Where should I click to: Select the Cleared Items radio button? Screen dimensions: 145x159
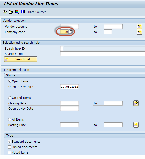[10, 98]
